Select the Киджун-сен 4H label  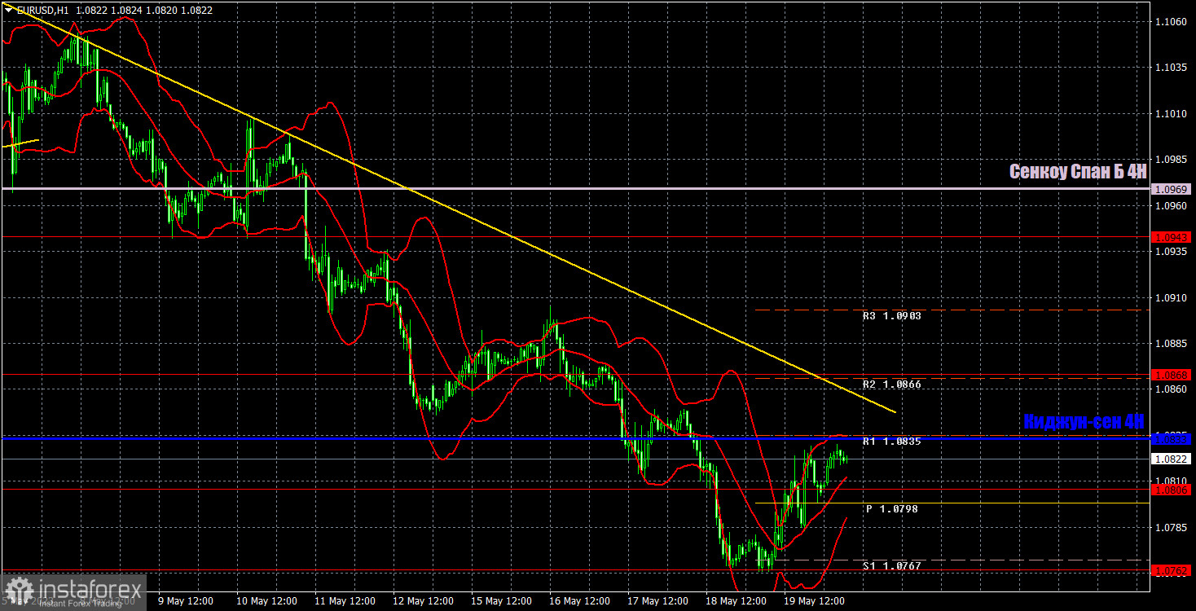coord(1084,421)
